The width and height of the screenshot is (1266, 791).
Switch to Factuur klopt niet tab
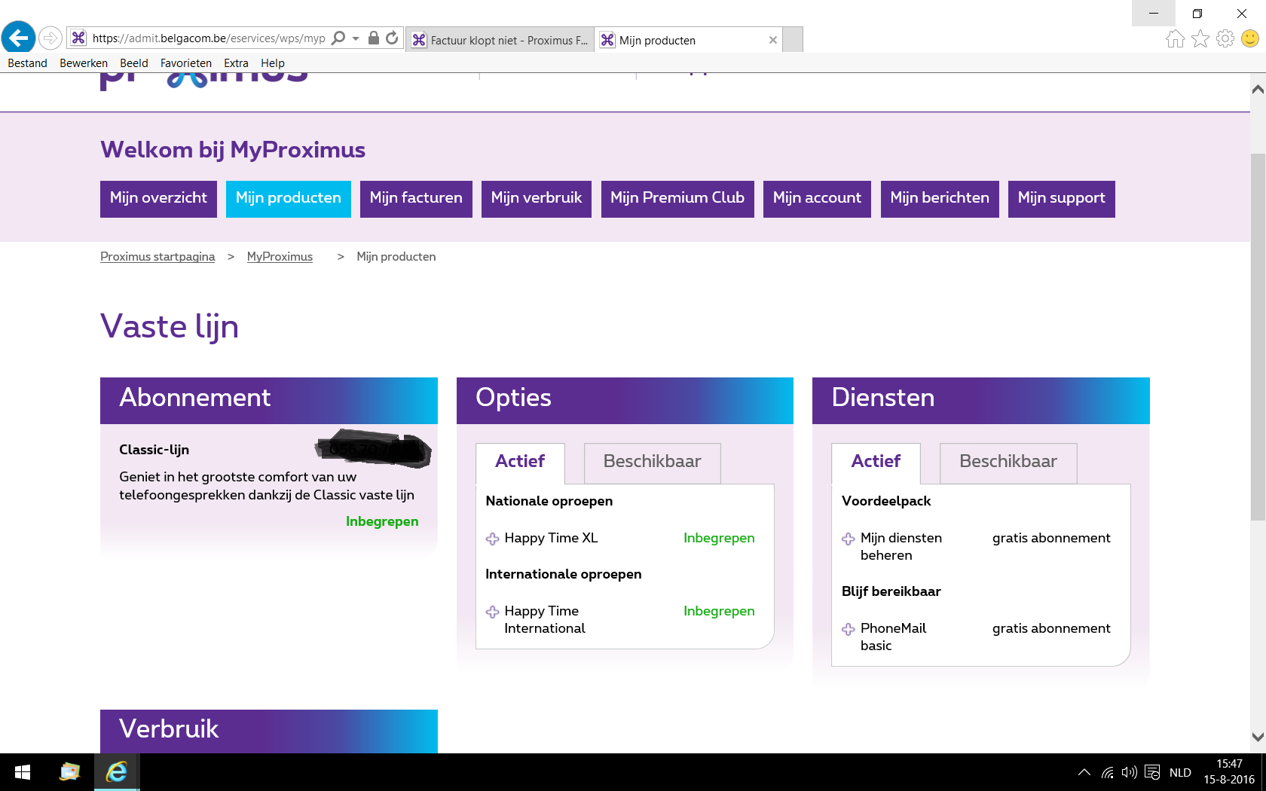tap(500, 40)
